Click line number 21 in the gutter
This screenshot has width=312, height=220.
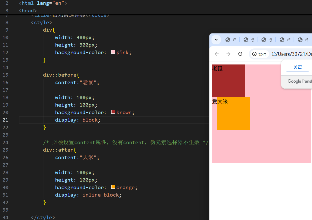(x=5, y=120)
